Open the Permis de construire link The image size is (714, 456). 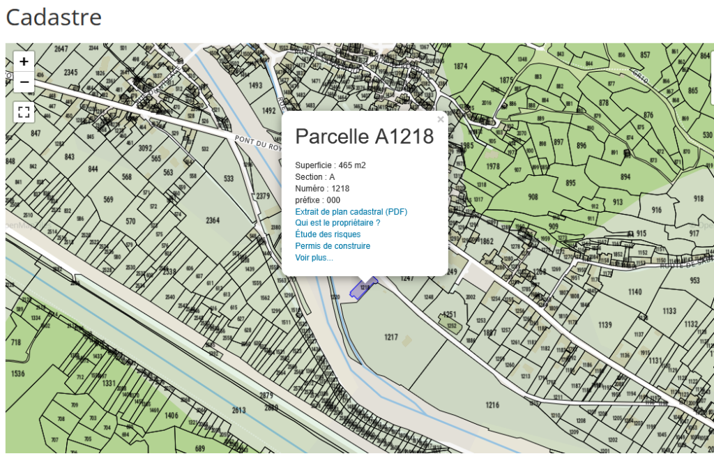point(333,246)
